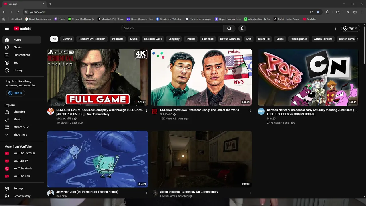Click Sign in button in sidebar
366x206 pixels.
(x=15, y=93)
